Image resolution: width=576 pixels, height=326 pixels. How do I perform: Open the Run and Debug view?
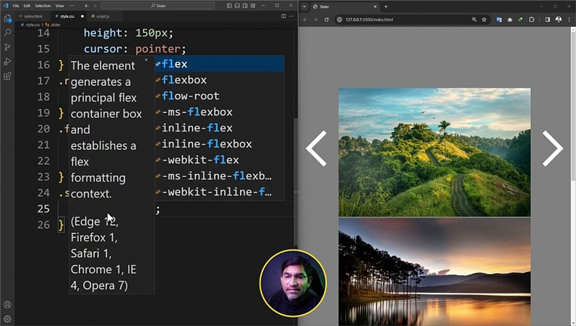point(7,62)
